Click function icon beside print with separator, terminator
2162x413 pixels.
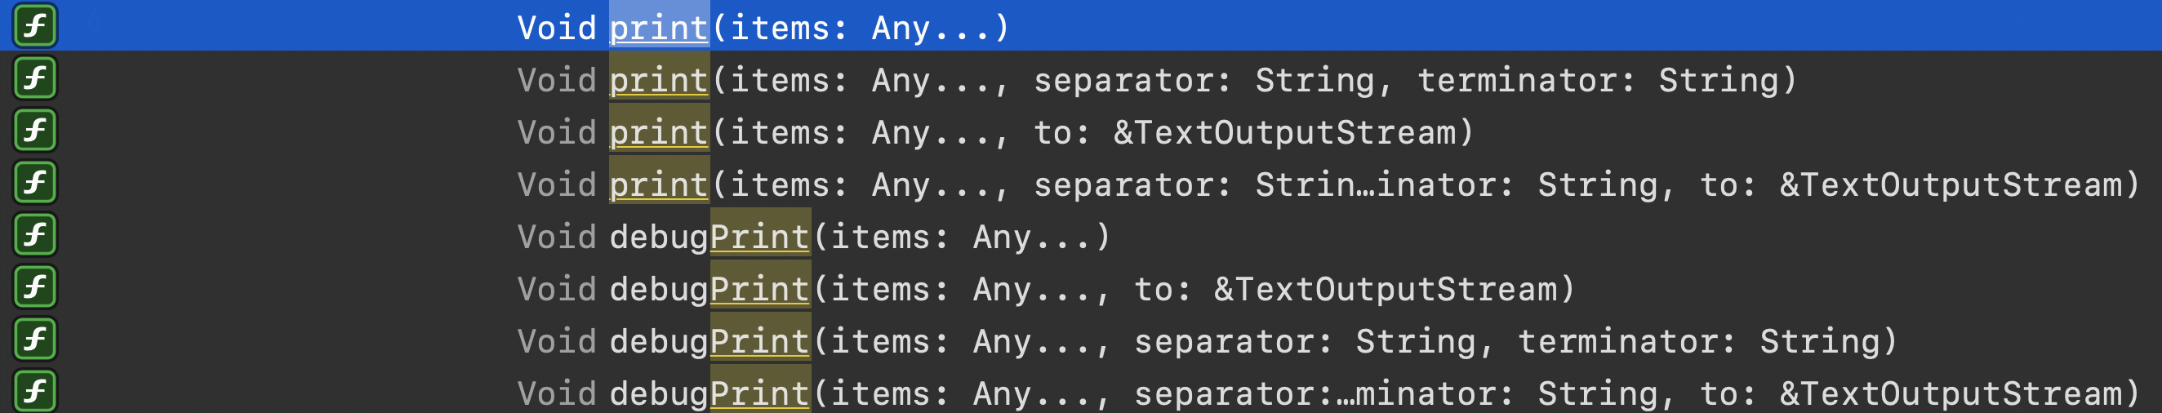pyautogui.click(x=34, y=78)
